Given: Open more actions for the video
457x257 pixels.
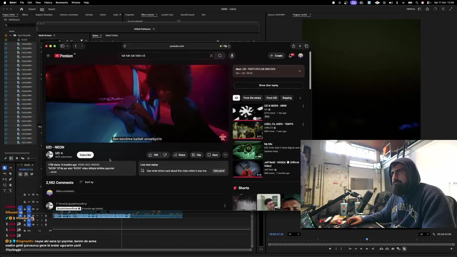Looking at the screenshot, I should [225, 155].
